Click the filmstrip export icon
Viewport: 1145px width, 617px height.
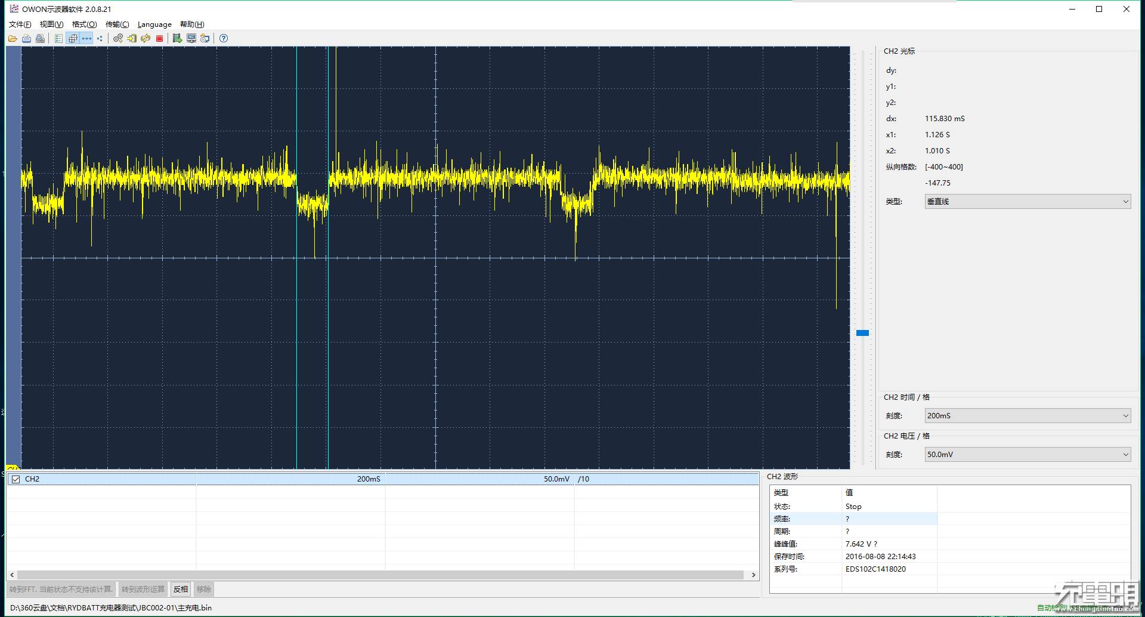coord(177,38)
